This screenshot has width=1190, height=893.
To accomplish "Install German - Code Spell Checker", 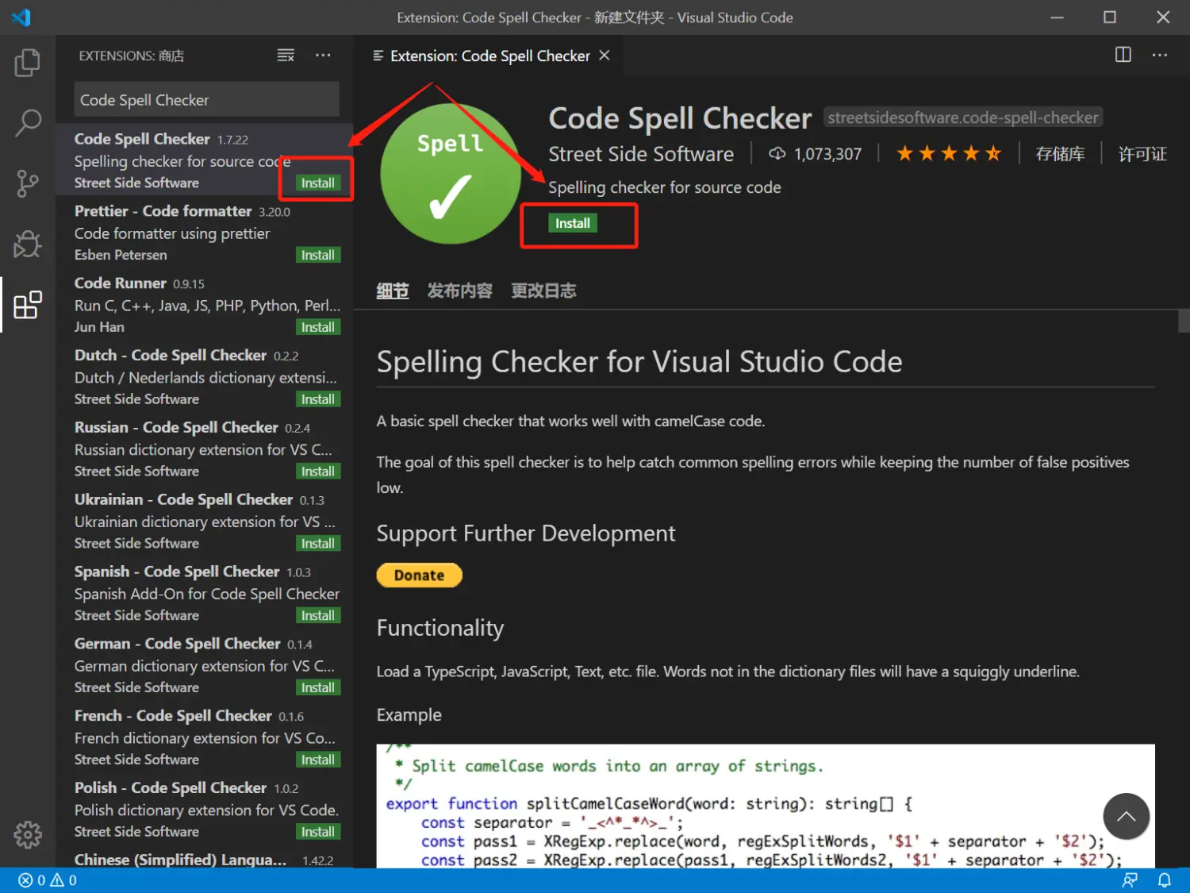I will (317, 687).
